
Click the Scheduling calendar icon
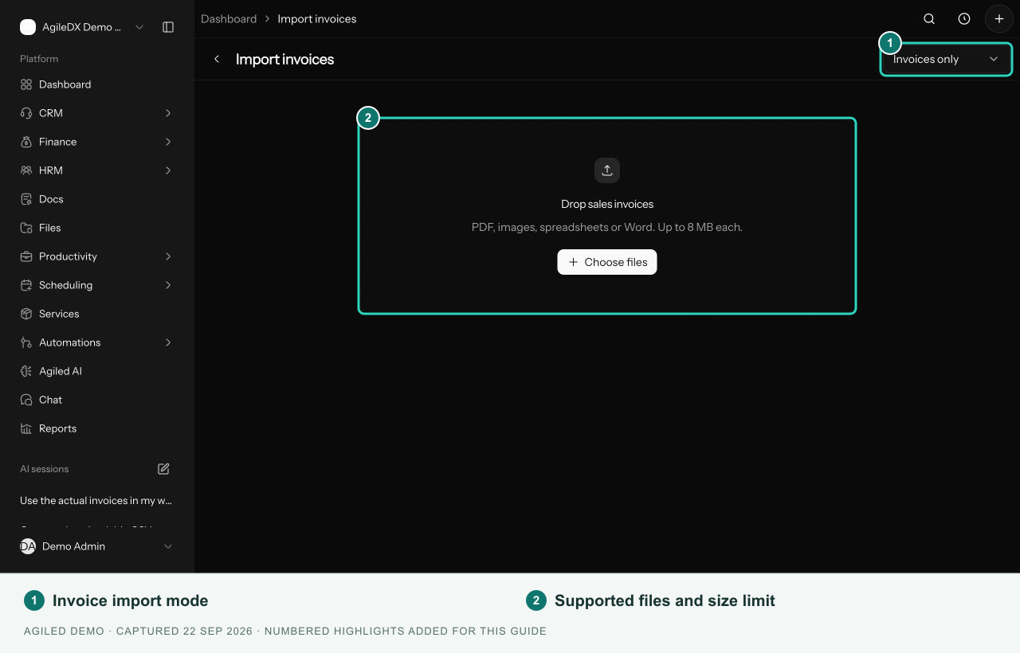[x=26, y=285]
